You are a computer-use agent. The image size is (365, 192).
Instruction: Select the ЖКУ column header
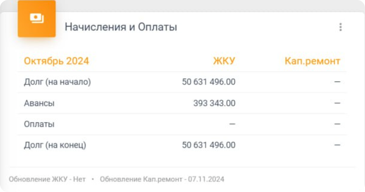click(224, 61)
